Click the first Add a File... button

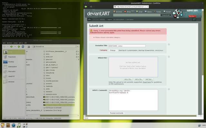128,79
